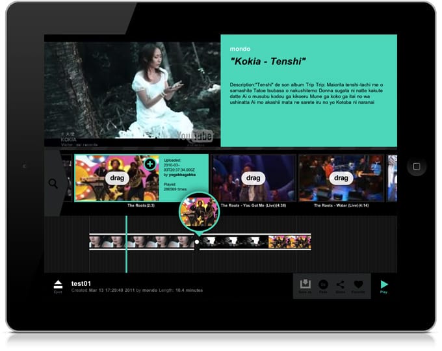Click the mondo username above the title
Viewport: 442px width, 351px height.
click(x=240, y=49)
